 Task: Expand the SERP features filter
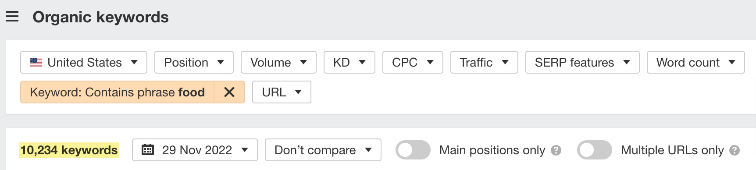[x=582, y=62]
